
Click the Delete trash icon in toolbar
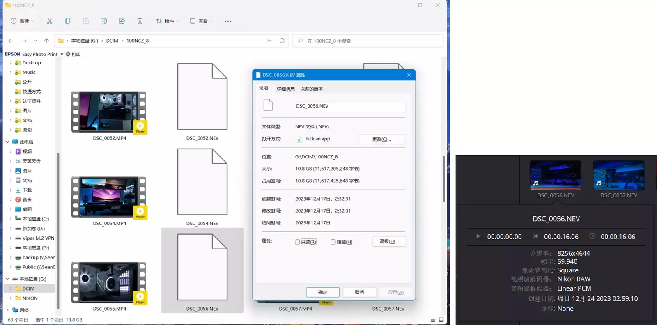pyautogui.click(x=140, y=21)
